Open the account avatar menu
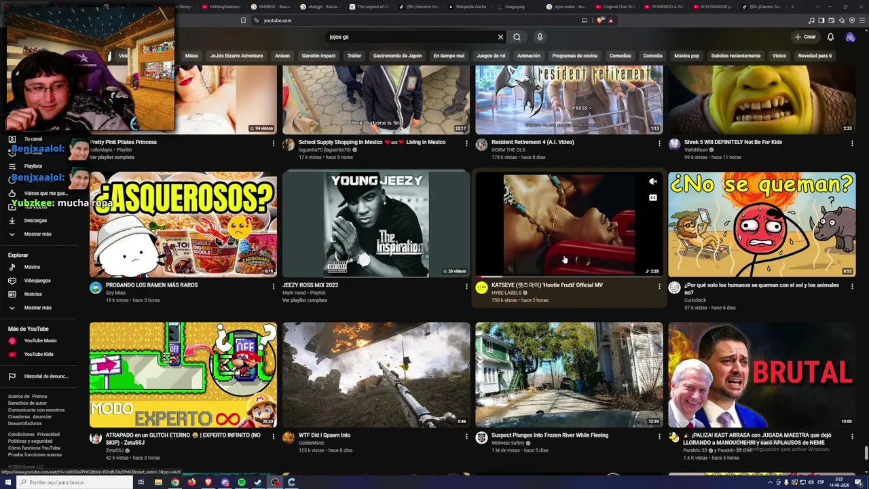The image size is (869, 489). click(850, 37)
